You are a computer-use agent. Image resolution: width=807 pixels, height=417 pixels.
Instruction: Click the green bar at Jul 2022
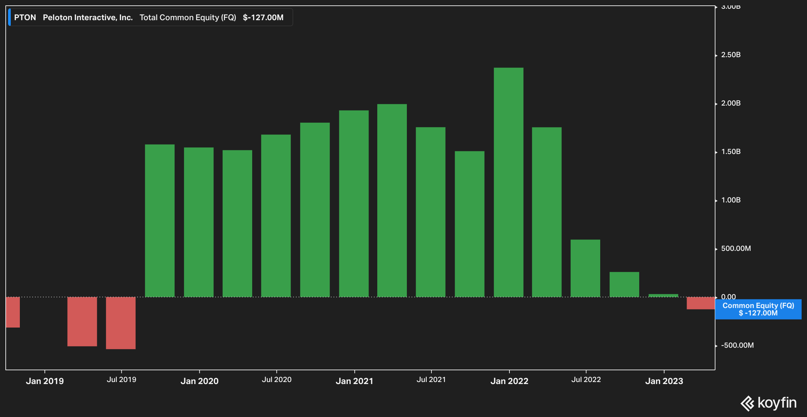(x=585, y=268)
